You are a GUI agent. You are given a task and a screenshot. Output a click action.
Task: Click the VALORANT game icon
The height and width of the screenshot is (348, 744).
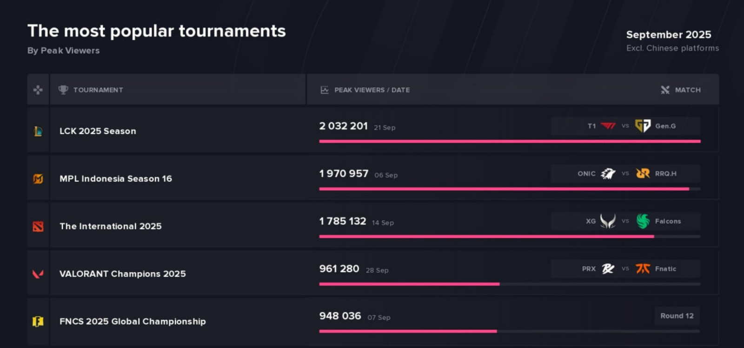38,274
